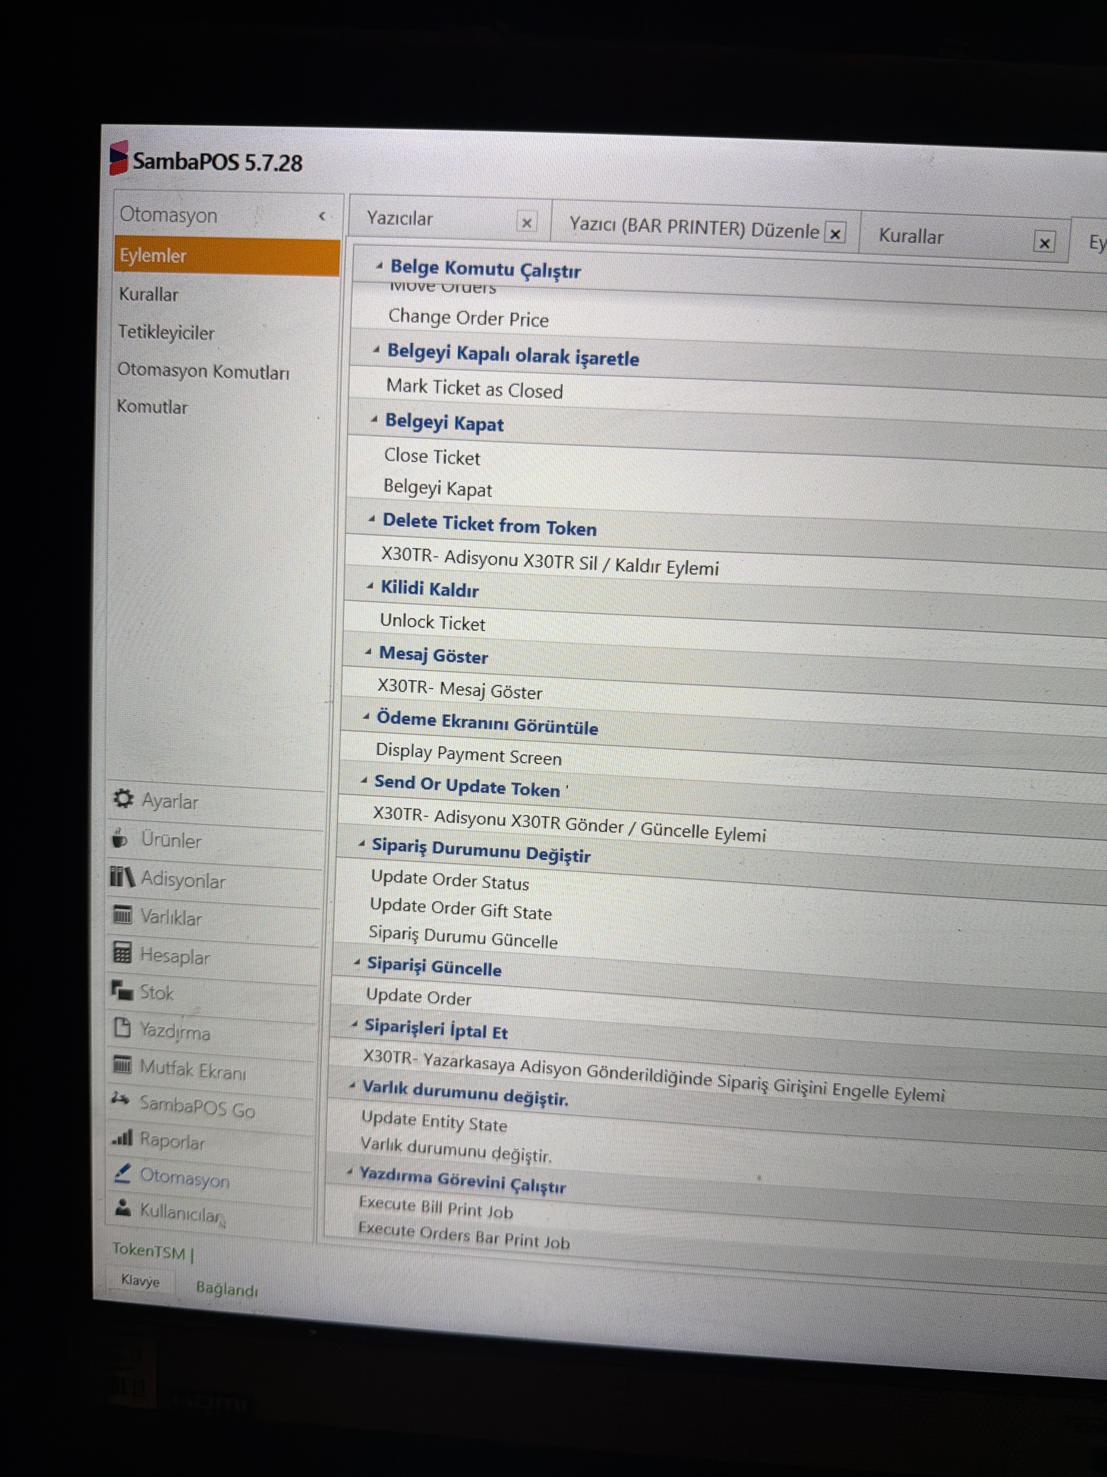Collapse the Ödeme Ekranını Görüntüle group

(x=366, y=717)
